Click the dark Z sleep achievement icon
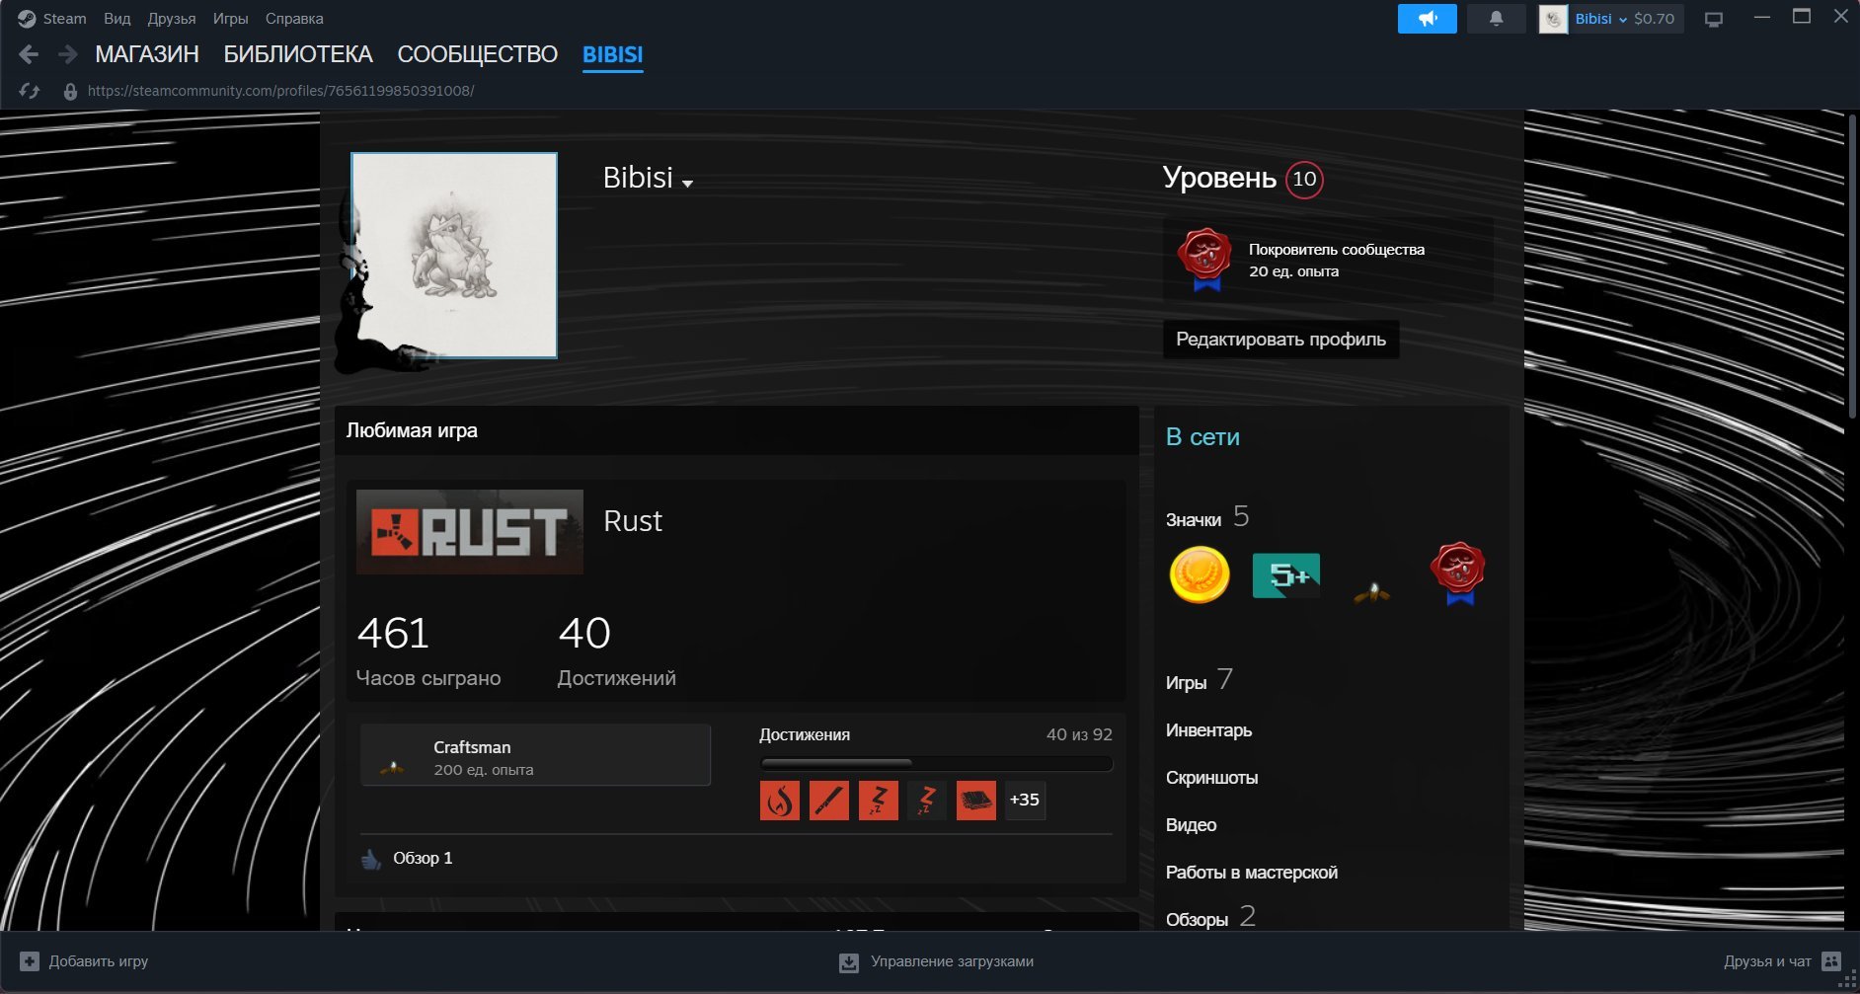 pos(927,801)
